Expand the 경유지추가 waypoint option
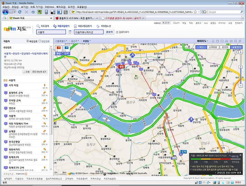Screen dimensions: 246x186 tap(122, 32)
